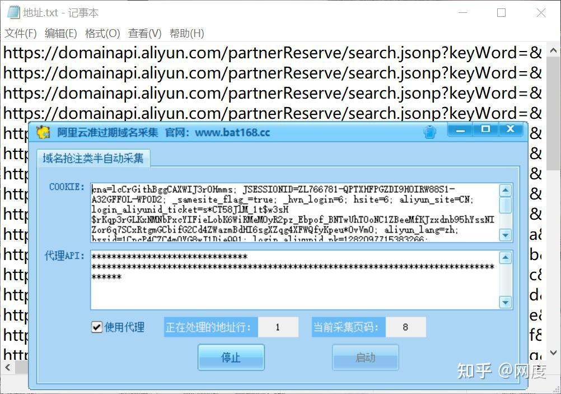Close the 阿里云准过期域名采集 window
Viewport: 561px width, 394px height.
pos(511,129)
